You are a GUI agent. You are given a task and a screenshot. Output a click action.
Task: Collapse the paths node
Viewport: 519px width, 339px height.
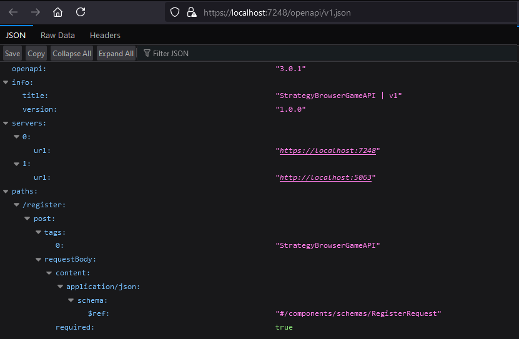(6, 191)
